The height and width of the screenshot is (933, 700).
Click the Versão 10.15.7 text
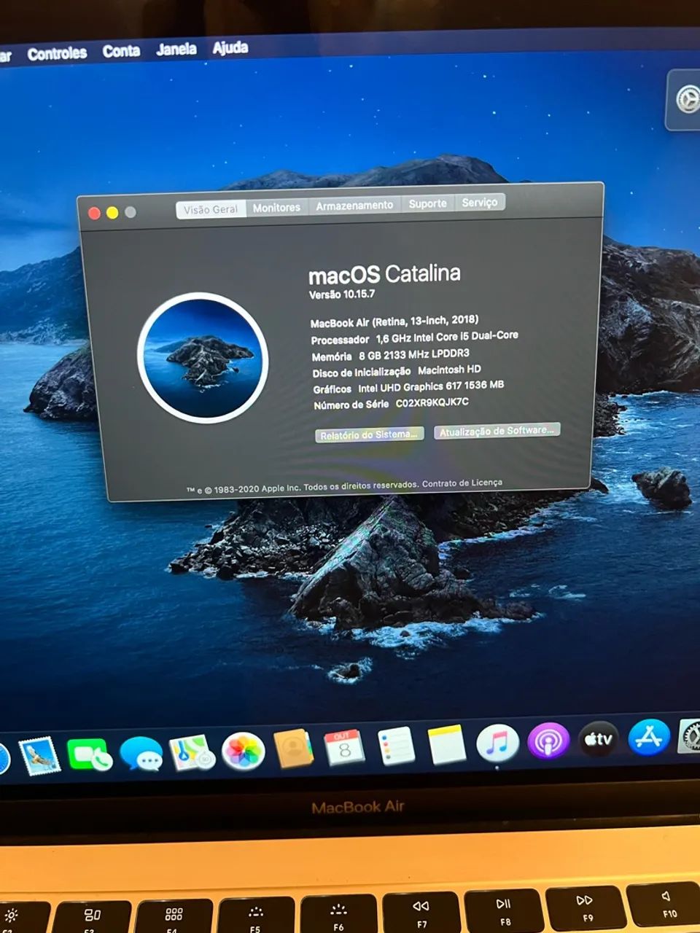[342, 294]
